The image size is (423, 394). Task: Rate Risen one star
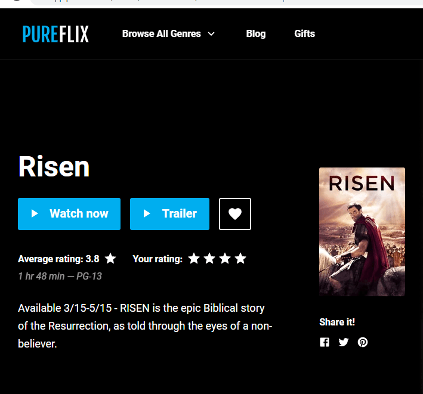(x=194, y=259)
